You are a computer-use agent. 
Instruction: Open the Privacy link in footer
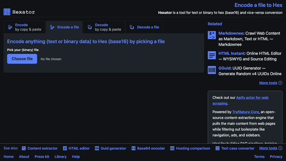pos(276,157)
